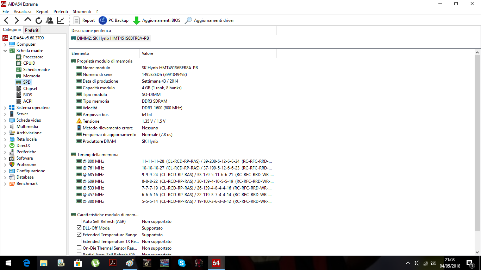Expand the Computer tree node
Screen dimensions: 481x270
coord(5,44)
